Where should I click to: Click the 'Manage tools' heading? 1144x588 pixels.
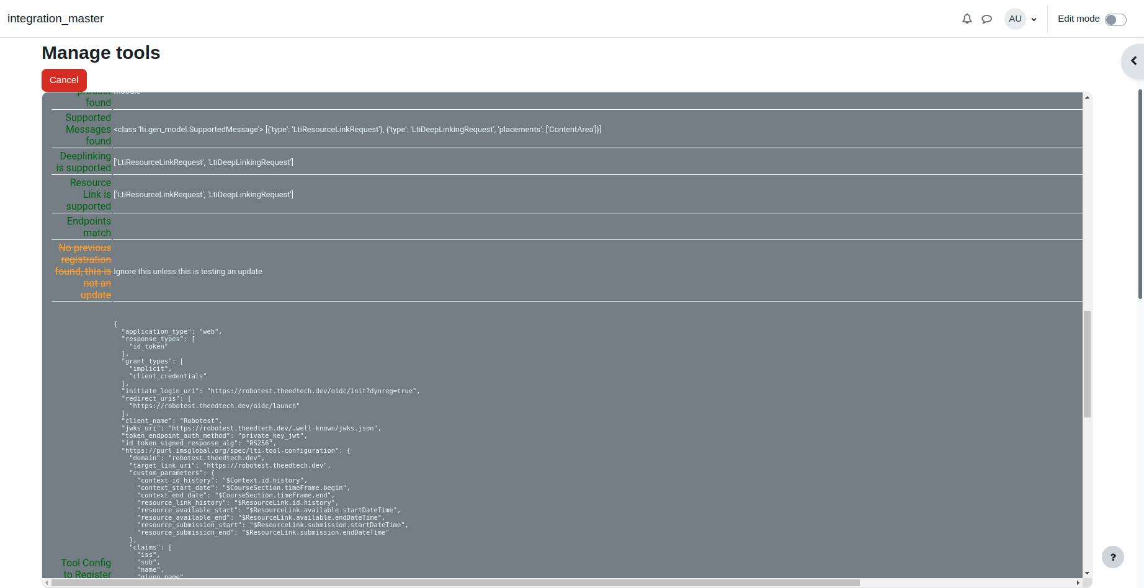coord(101,53)
